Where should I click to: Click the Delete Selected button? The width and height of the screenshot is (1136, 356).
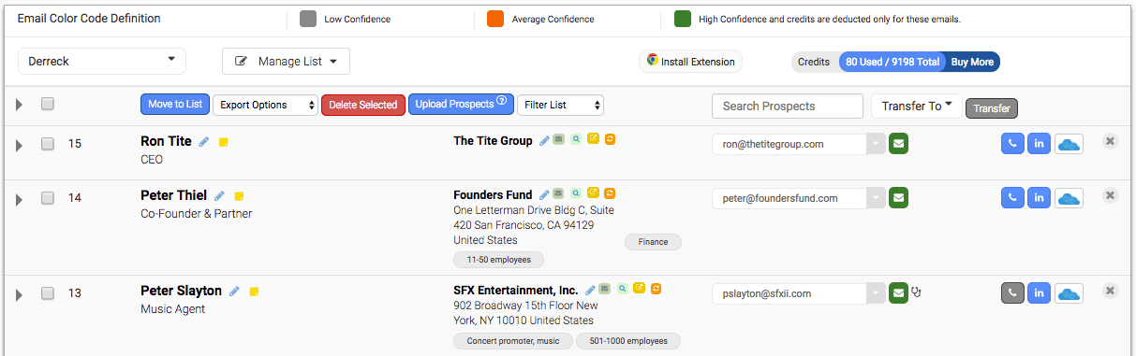click(x=363, y=105)
